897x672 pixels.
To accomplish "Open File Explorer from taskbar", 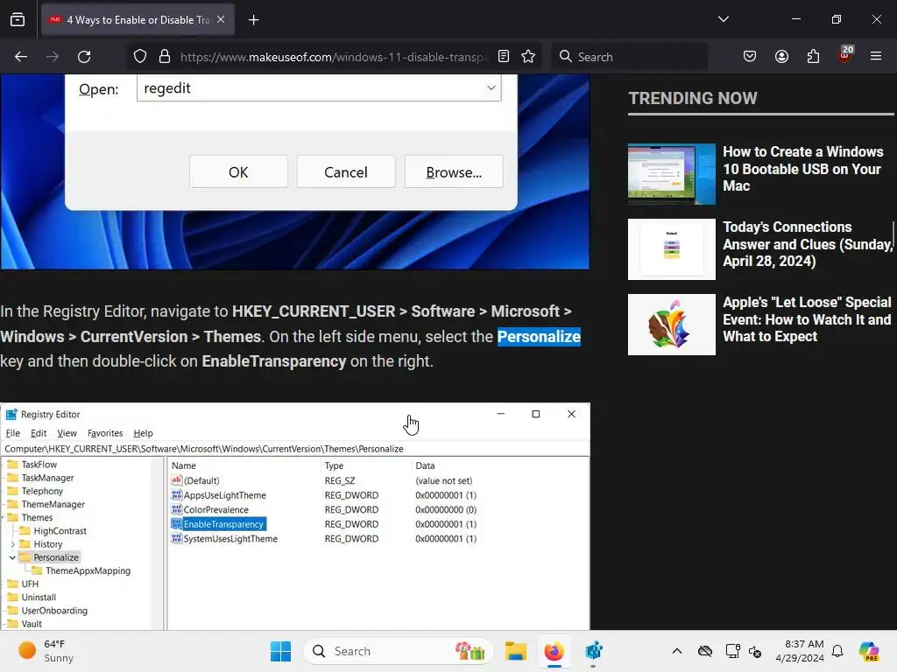I will 515,651.
